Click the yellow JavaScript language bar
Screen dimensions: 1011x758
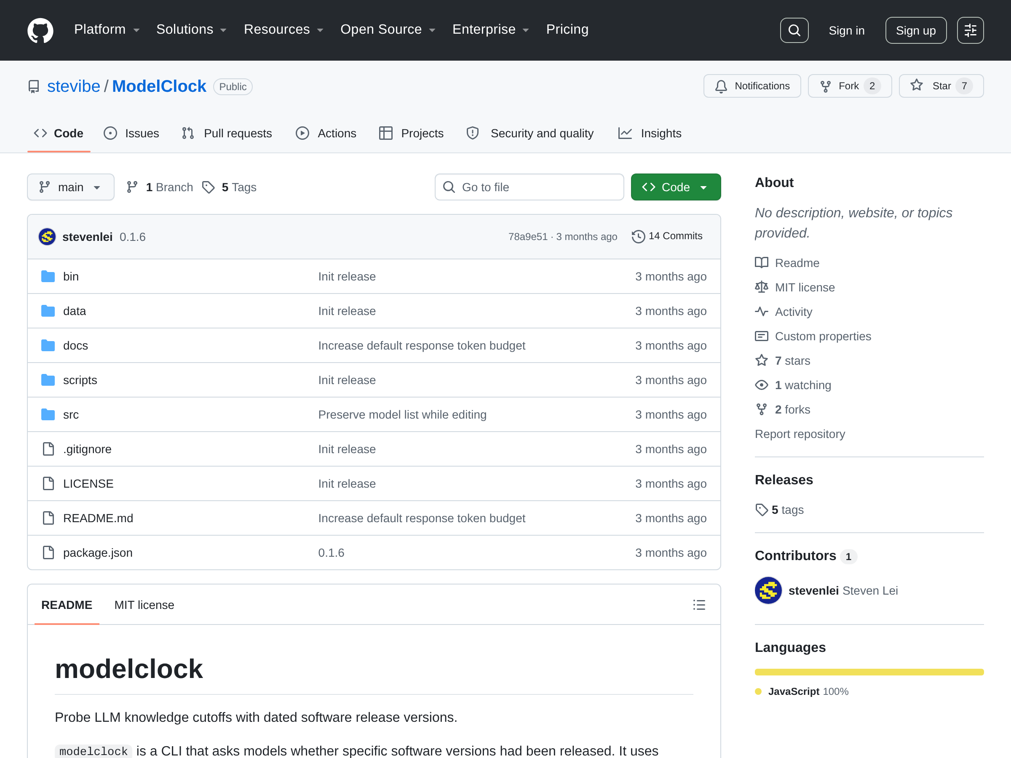tap(869, 672)
